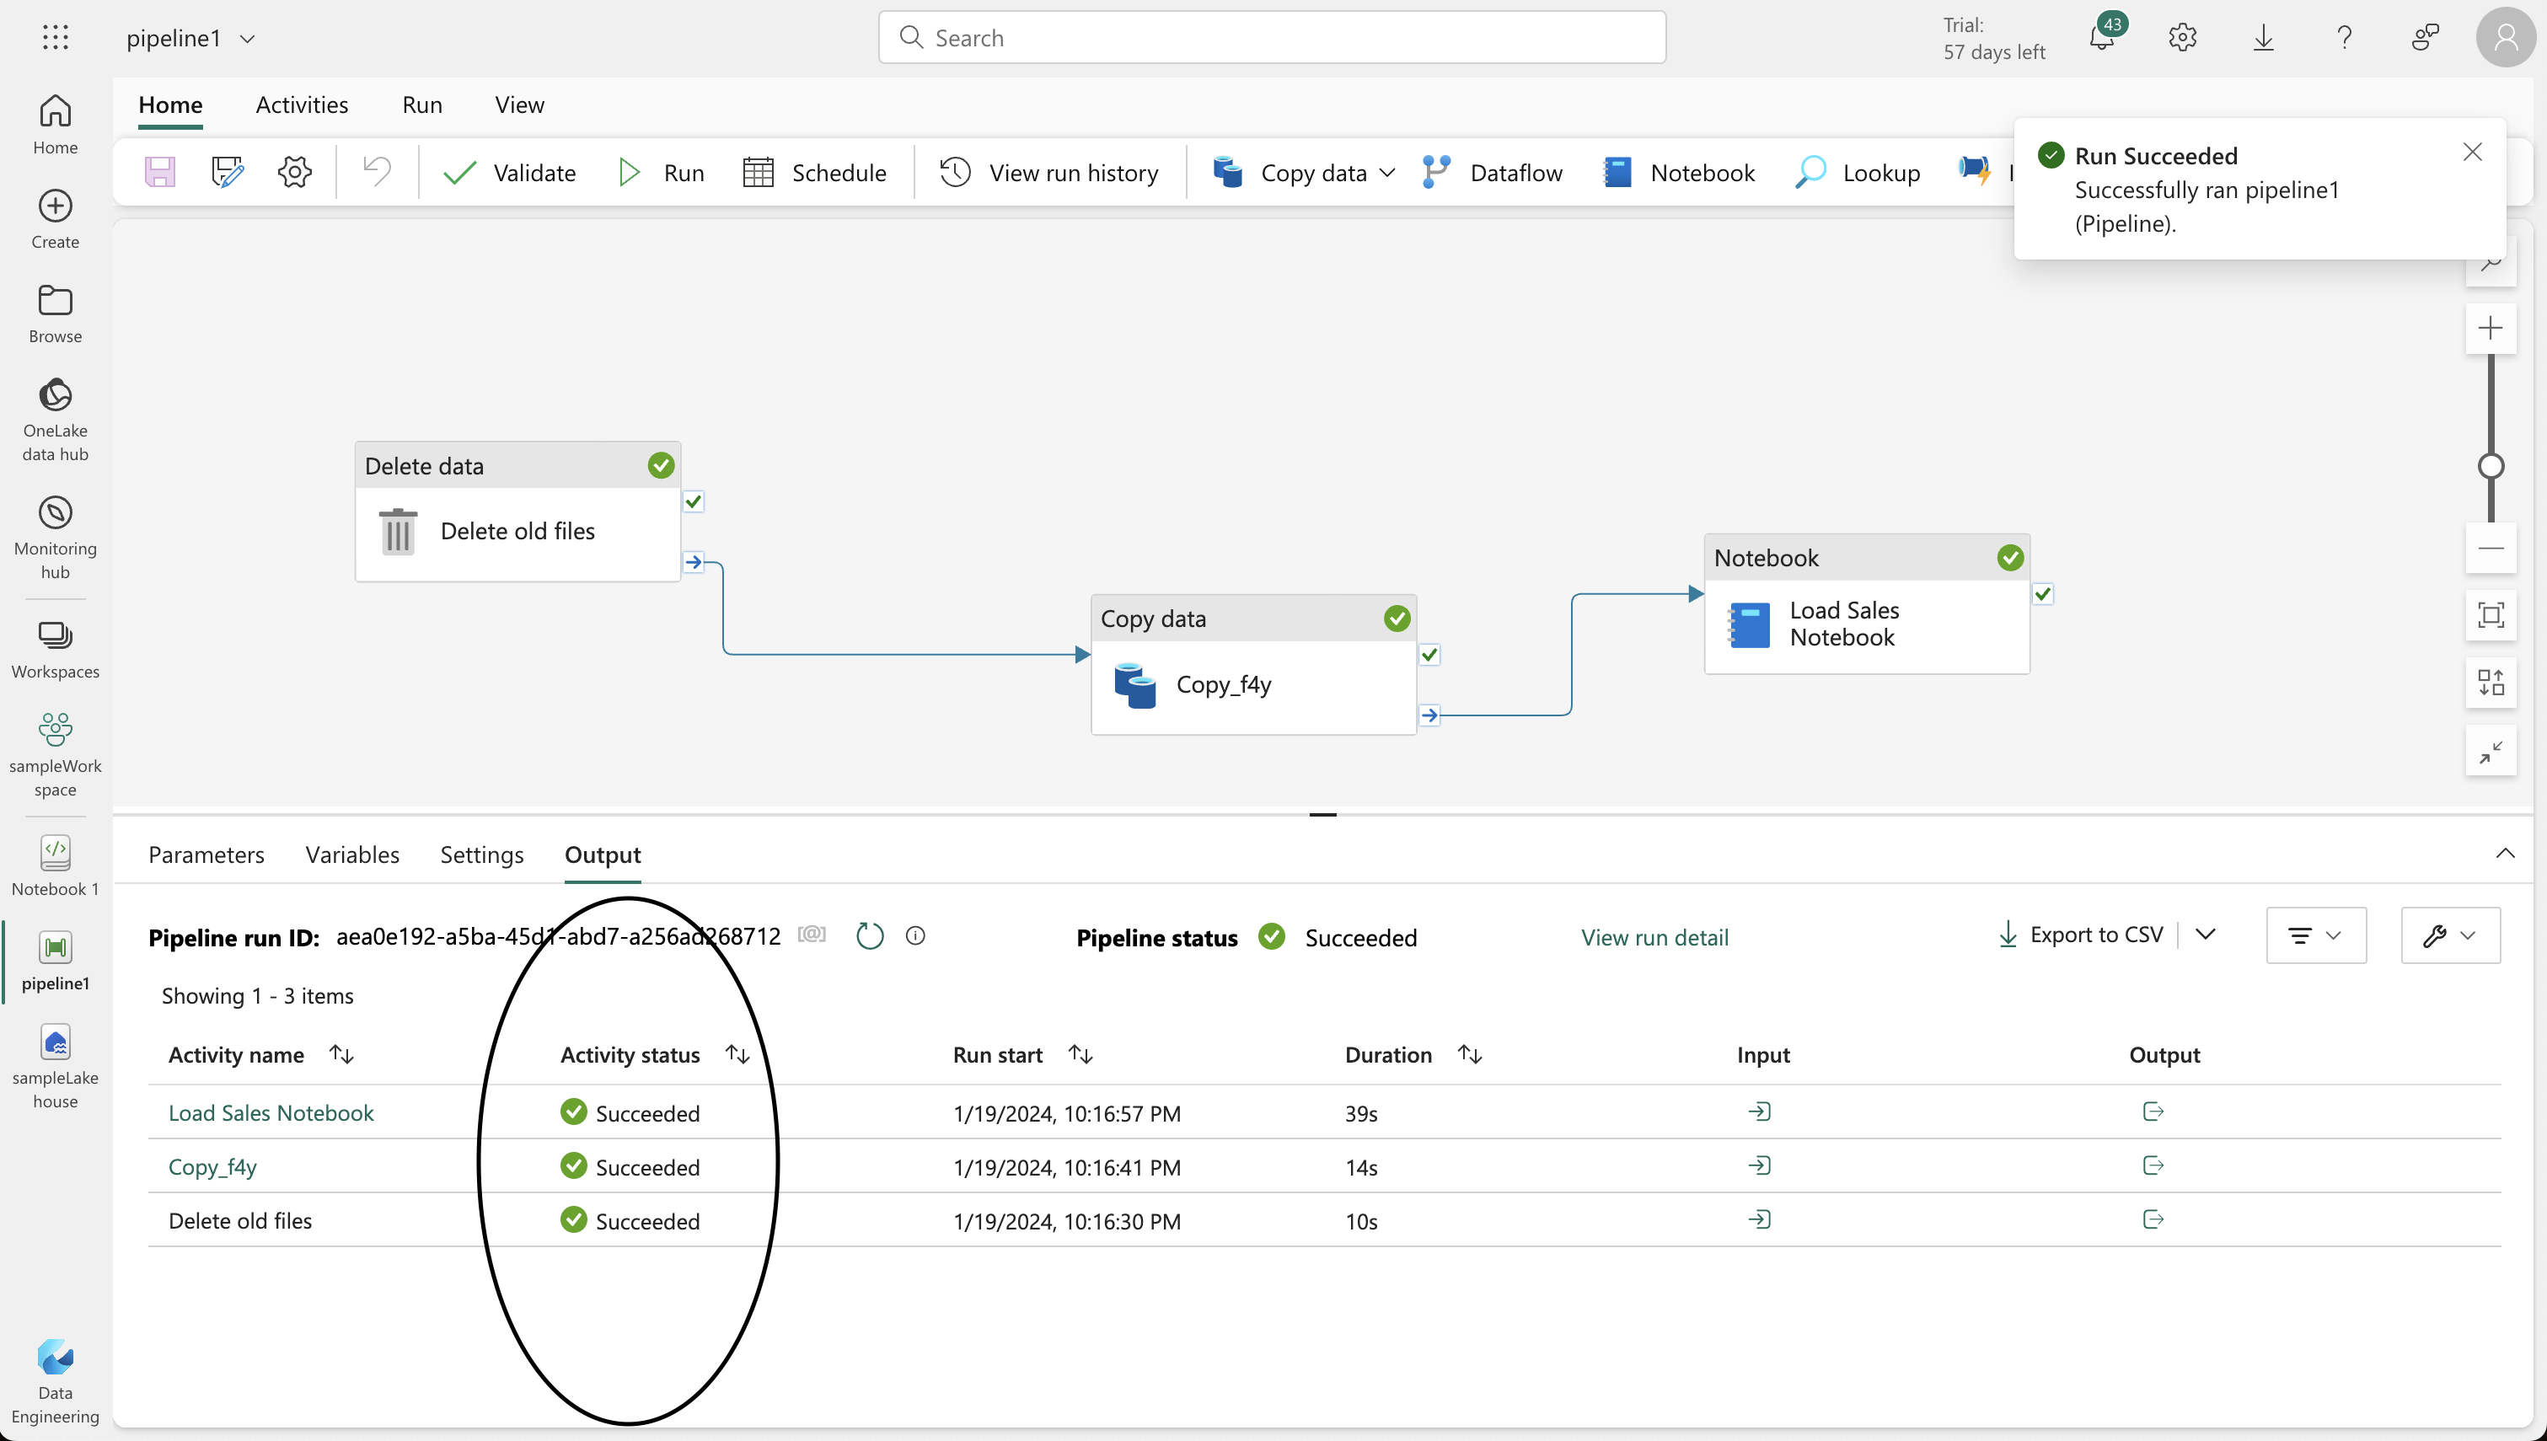Click the canvas zoom slider handle
Screen dimensions: 2547x1441
[x=2491, y=466]
